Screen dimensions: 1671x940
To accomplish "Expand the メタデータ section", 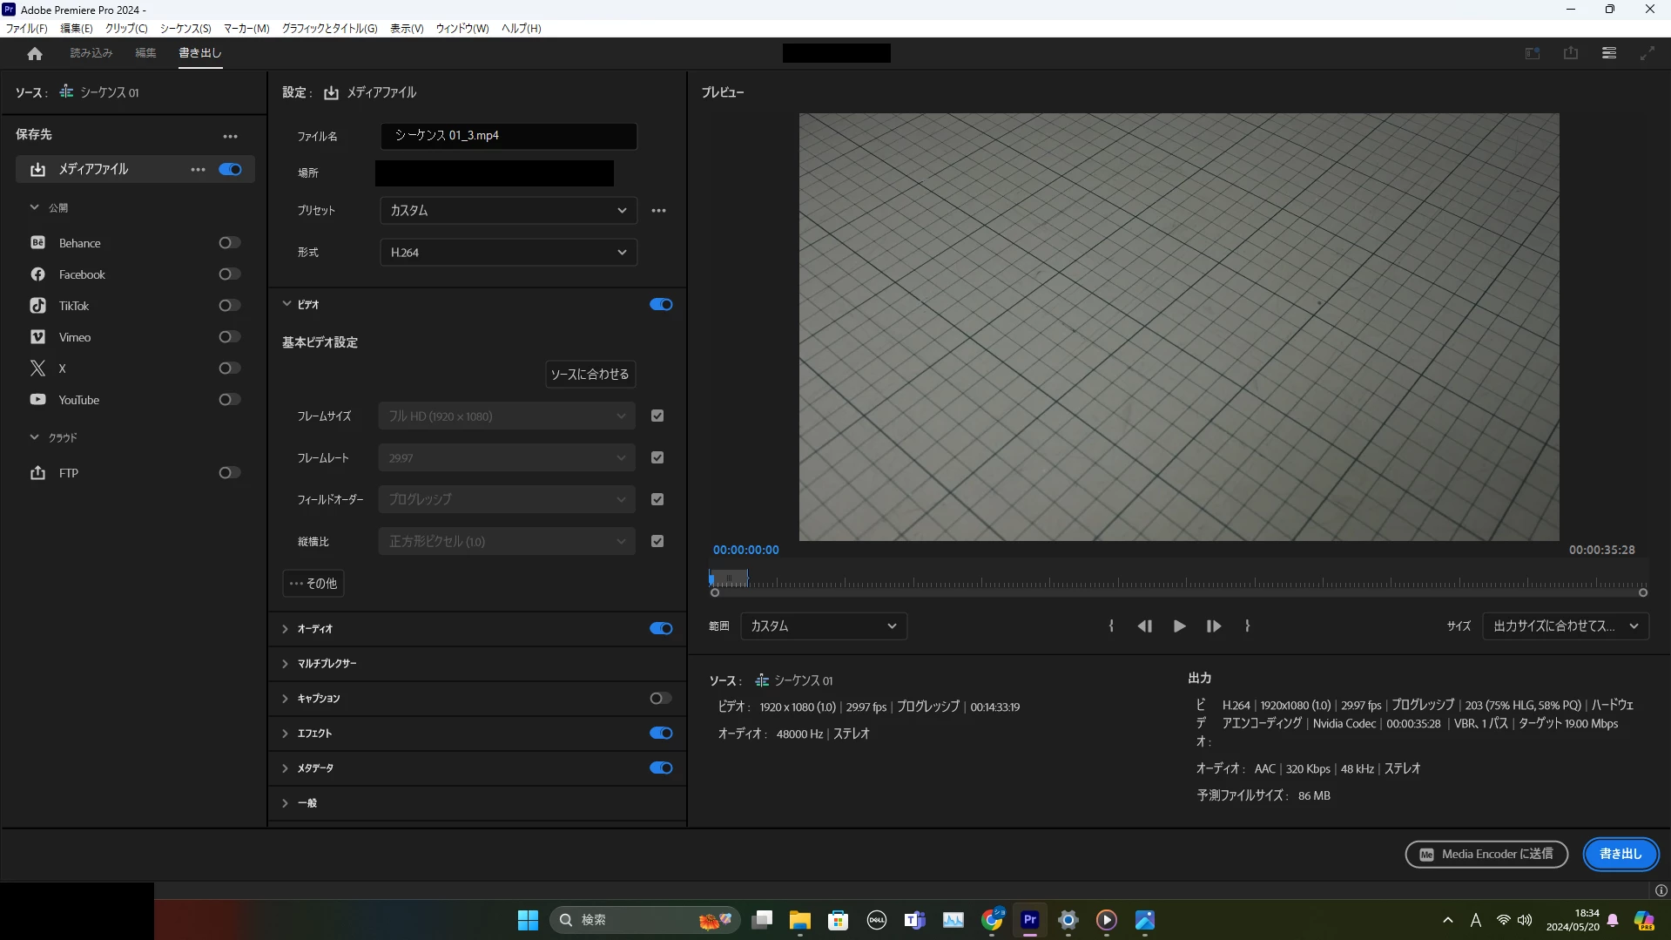I will (x=286, y=768).
